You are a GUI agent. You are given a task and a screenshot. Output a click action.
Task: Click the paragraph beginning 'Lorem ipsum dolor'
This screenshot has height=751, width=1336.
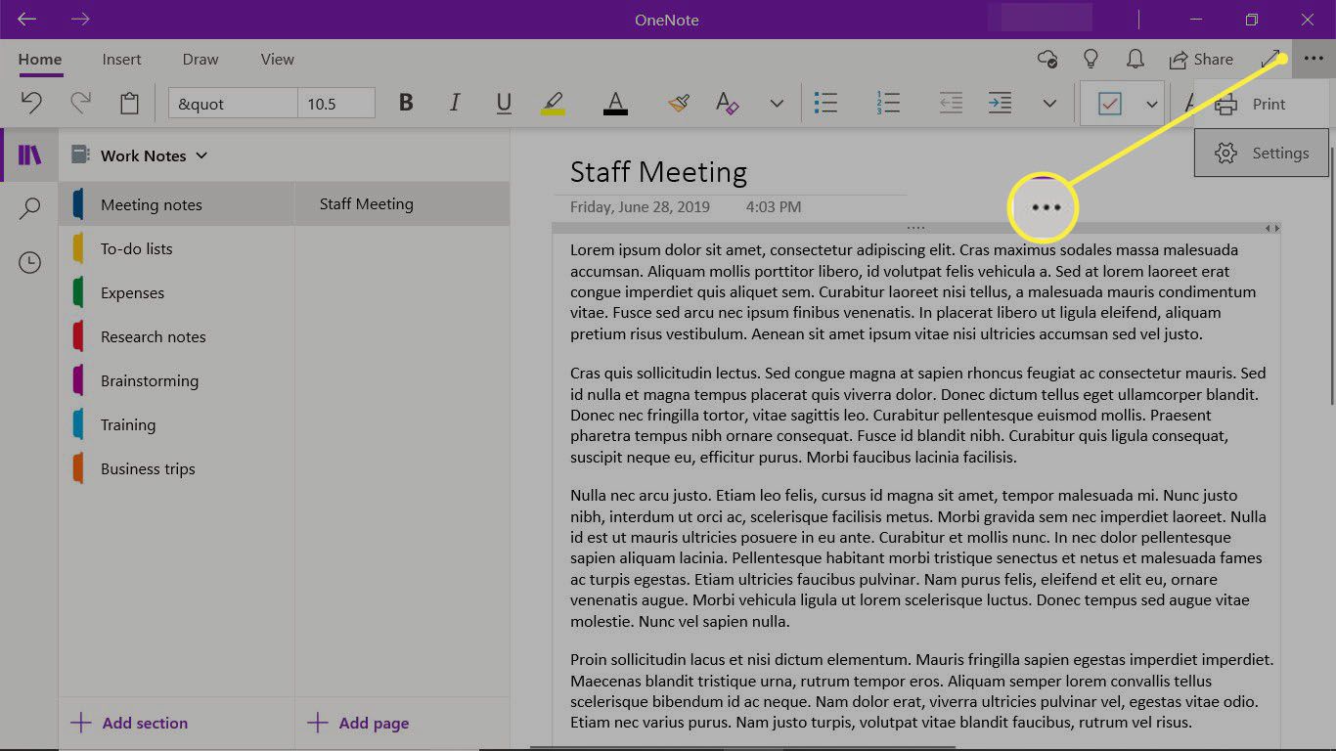(x=913, y=292)
